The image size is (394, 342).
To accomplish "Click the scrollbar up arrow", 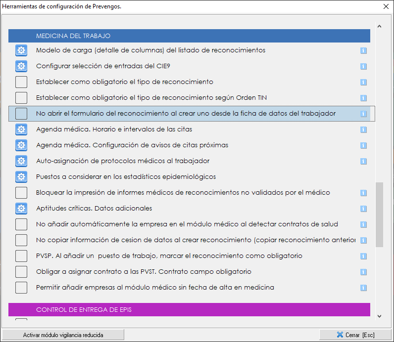I will coord(380,26).
